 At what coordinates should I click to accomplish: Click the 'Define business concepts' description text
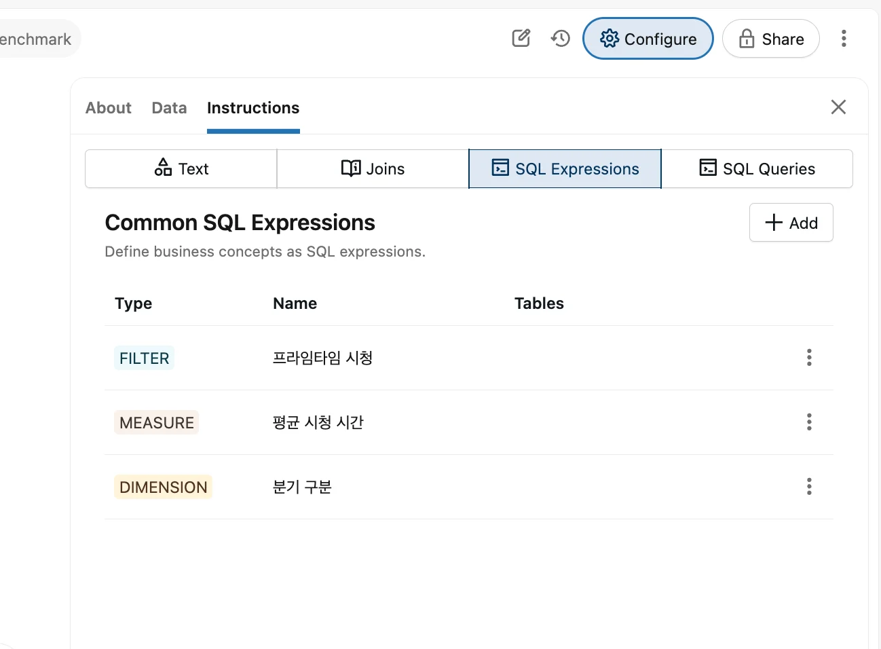click(265, 252)
